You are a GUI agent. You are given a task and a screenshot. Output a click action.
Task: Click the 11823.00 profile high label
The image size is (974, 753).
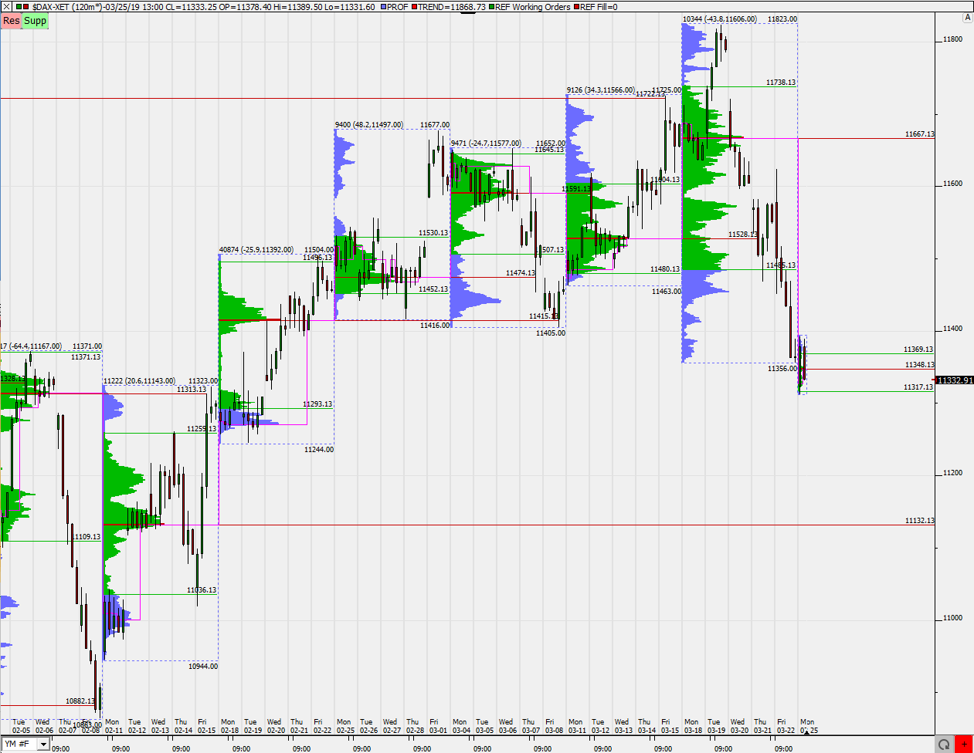point(782,19)
